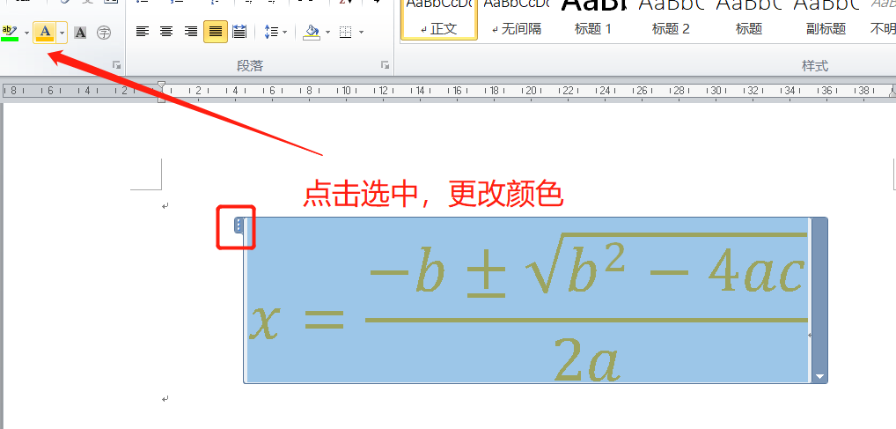Open the borders dropdown arrow
896x429 pixels.
(x=362, y=33)
